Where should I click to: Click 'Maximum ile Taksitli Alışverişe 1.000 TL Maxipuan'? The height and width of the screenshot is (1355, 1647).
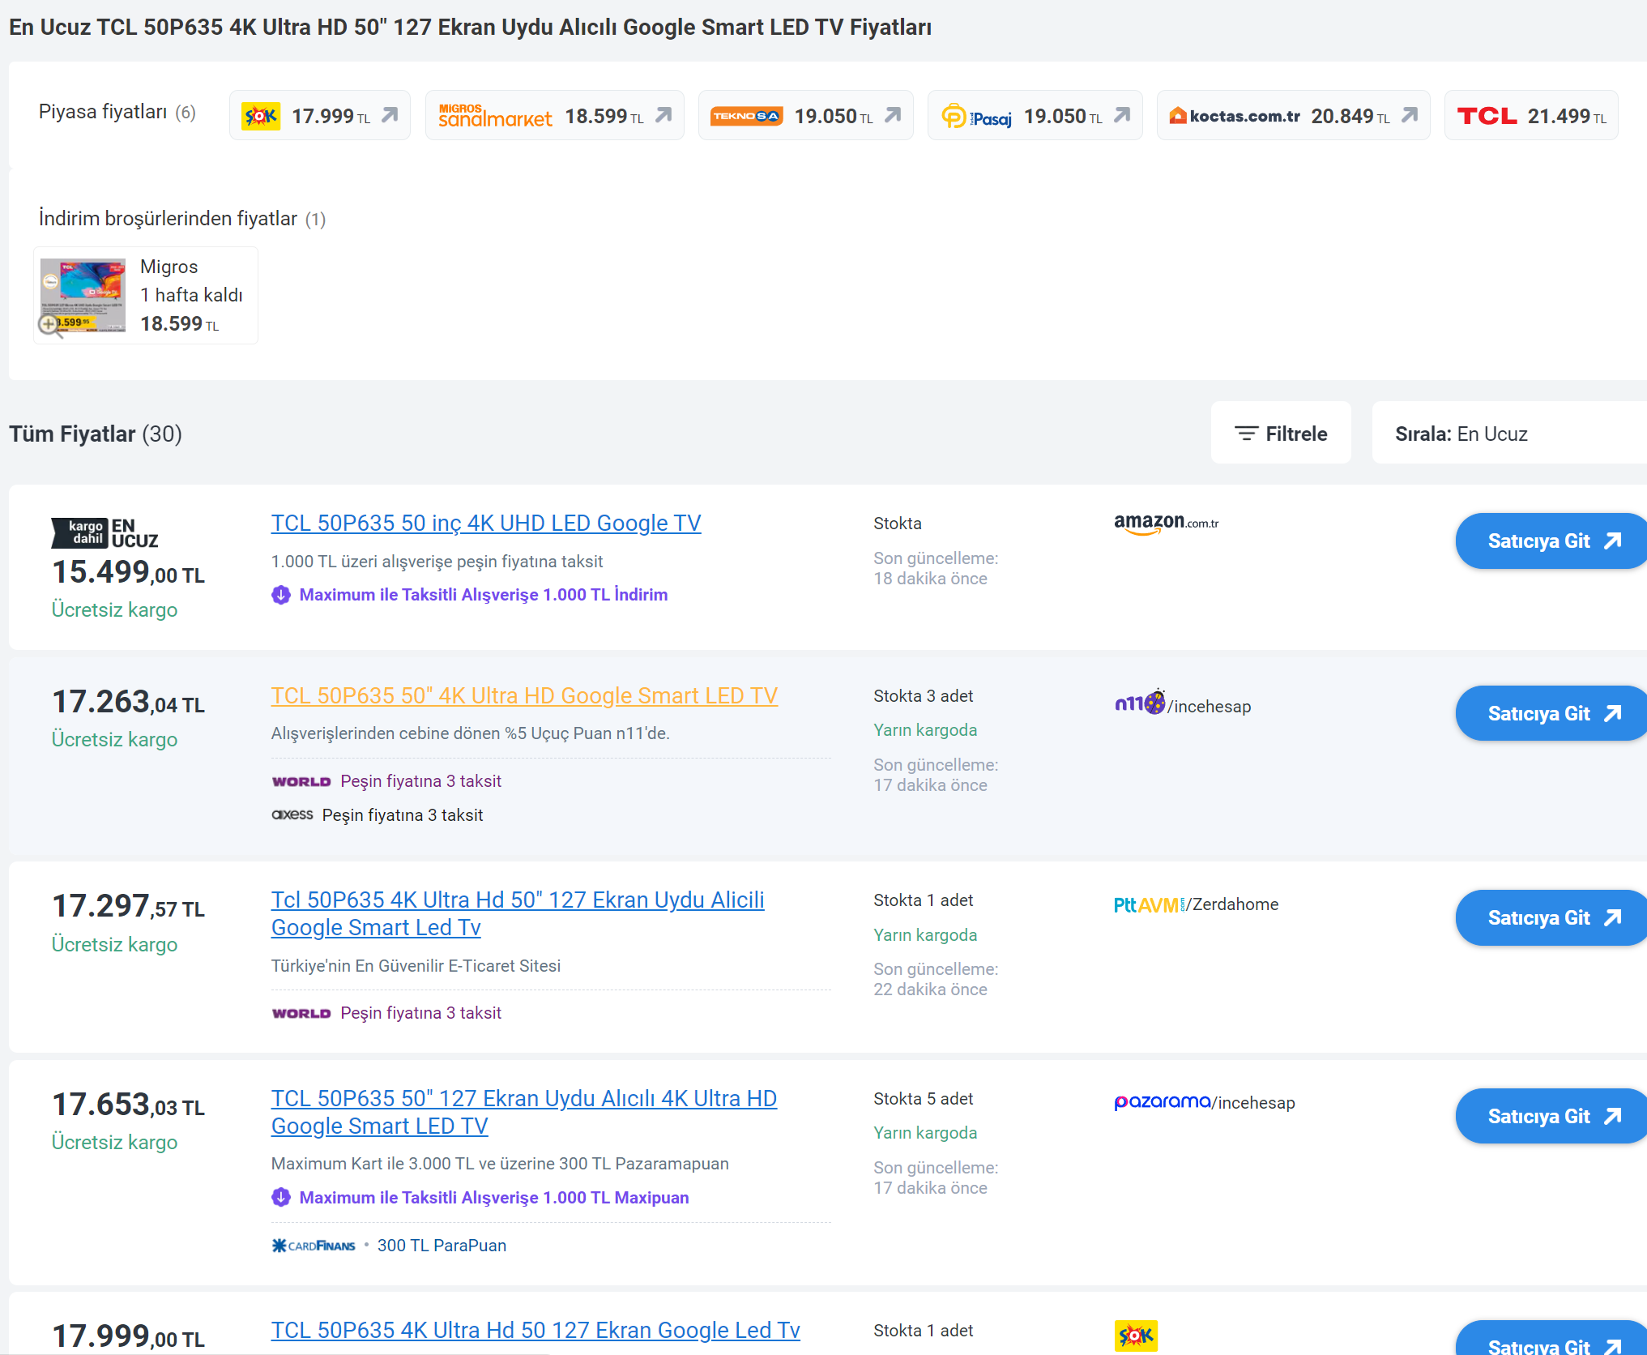pos(494,1198)
